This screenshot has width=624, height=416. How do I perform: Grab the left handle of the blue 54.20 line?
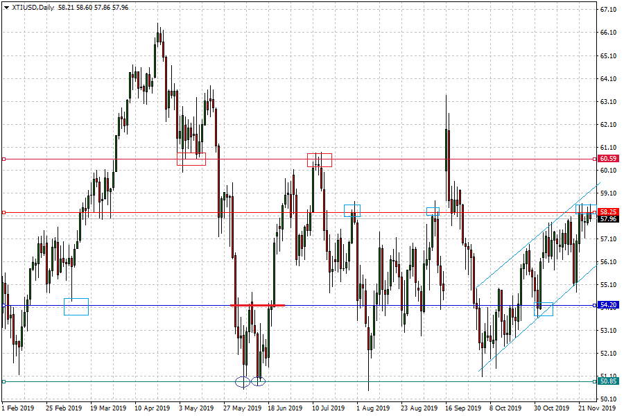point(3,306)
